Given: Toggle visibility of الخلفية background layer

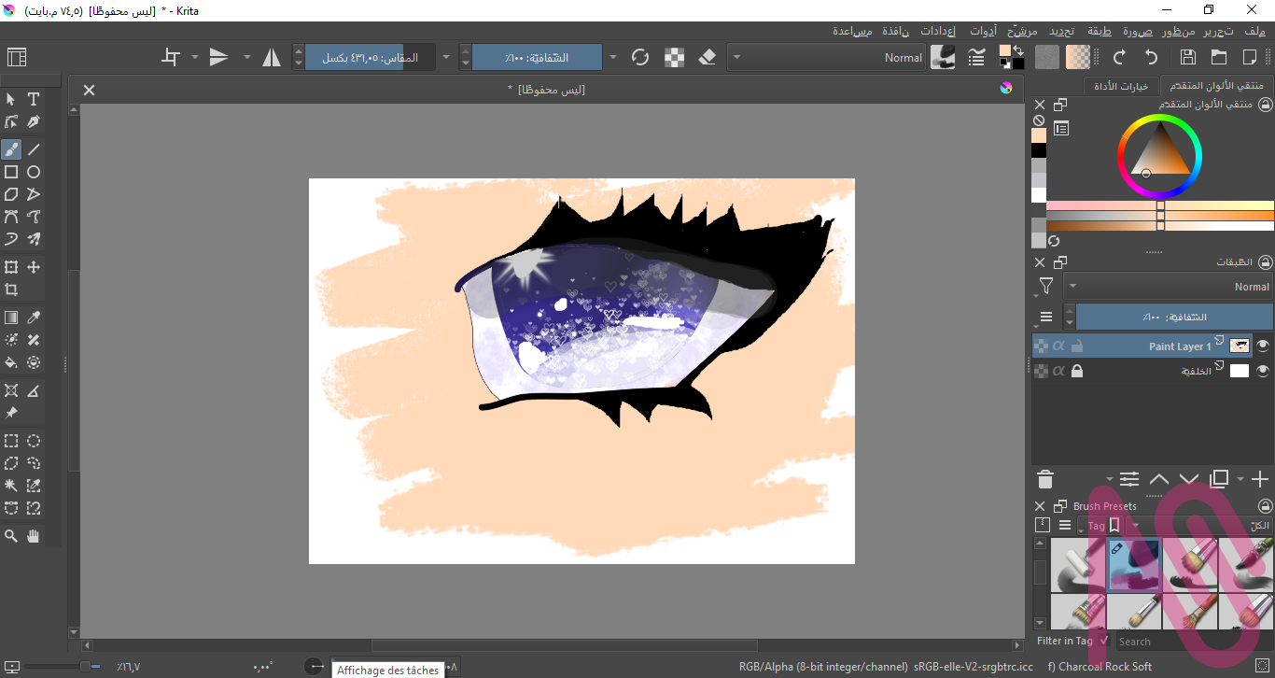Looking at the screenshot, I should click(1263, 371).
